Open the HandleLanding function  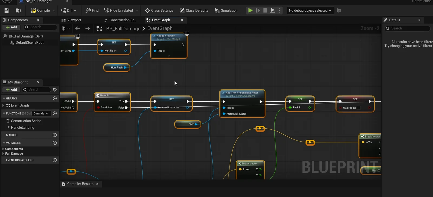pos(22,128)
